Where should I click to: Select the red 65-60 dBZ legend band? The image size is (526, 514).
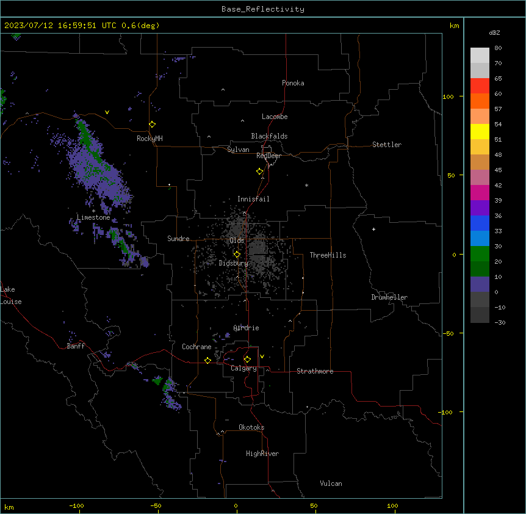[x=480, y=85]
